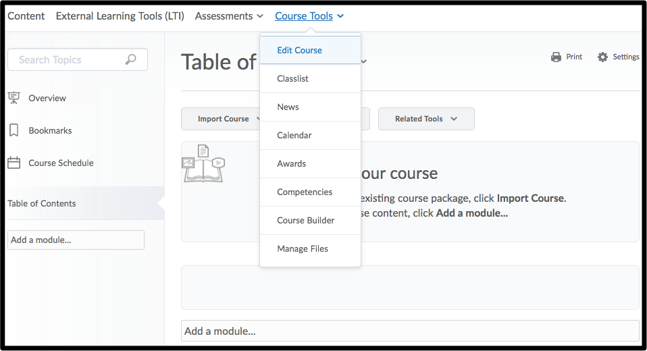Open External Learning Tools (LTI) link
This screenshot has width=647, height=351.
(120, 16)
